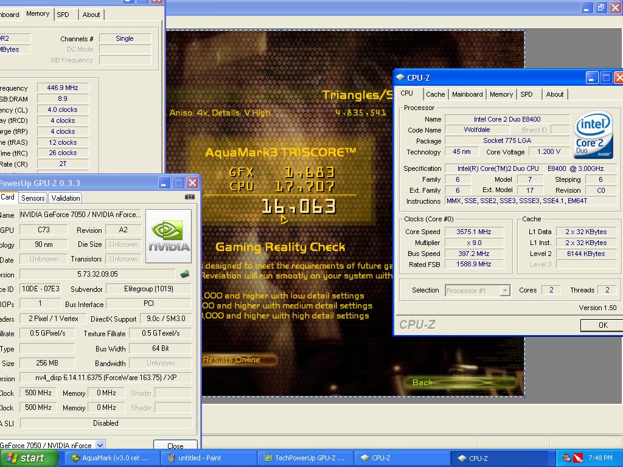The height and width of the screenshot is (467, 623).
Task: Close the GPU-Z window
Action: pyautogui.click(x=192, y=182)
